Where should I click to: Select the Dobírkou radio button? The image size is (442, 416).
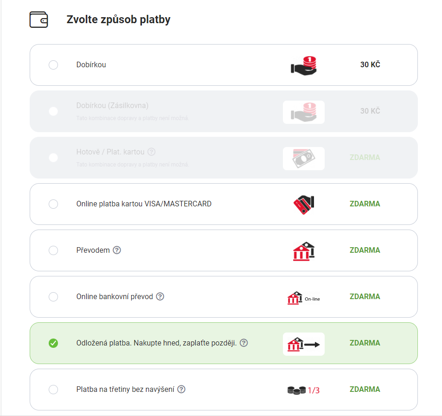coord(53,65)
